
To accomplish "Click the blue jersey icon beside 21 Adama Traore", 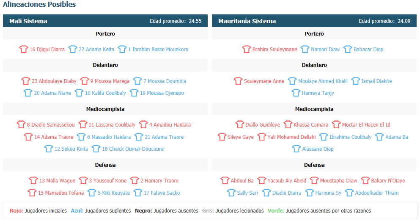I will tap(139, 137).
